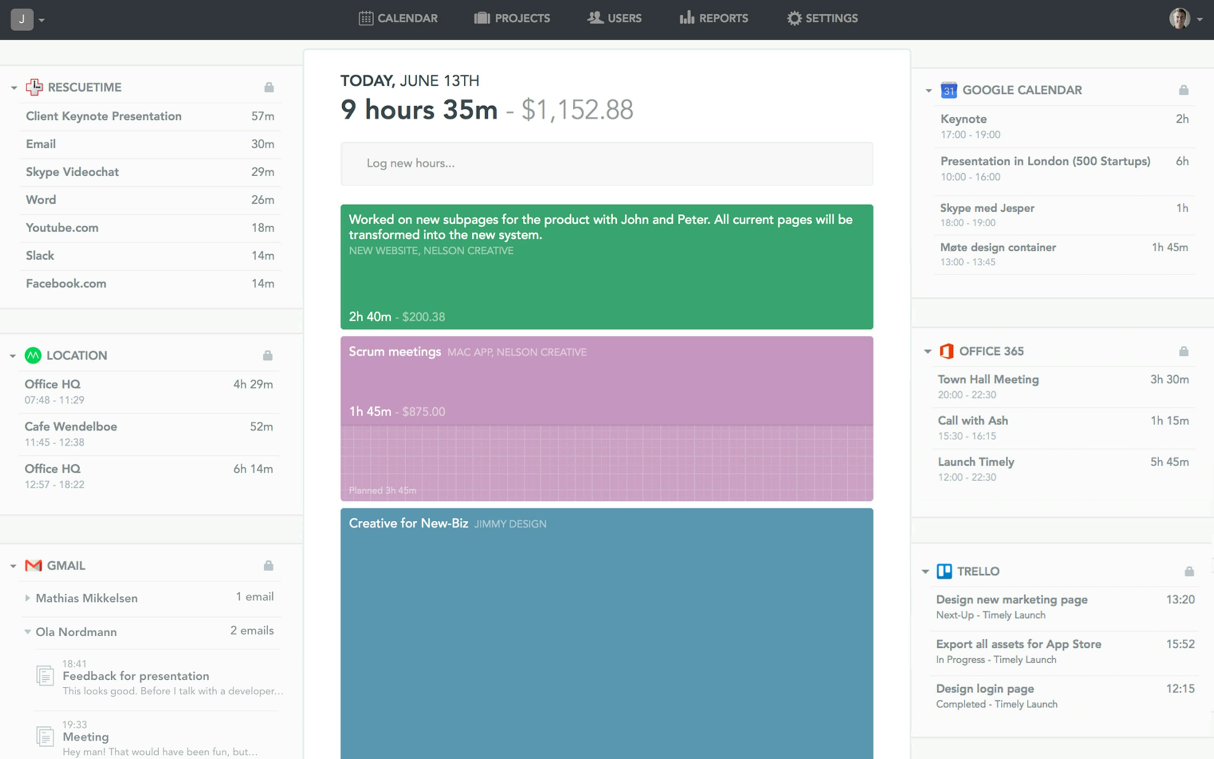Click the Log new hours field
1214x759 pixels.
(x=606, y=164)
